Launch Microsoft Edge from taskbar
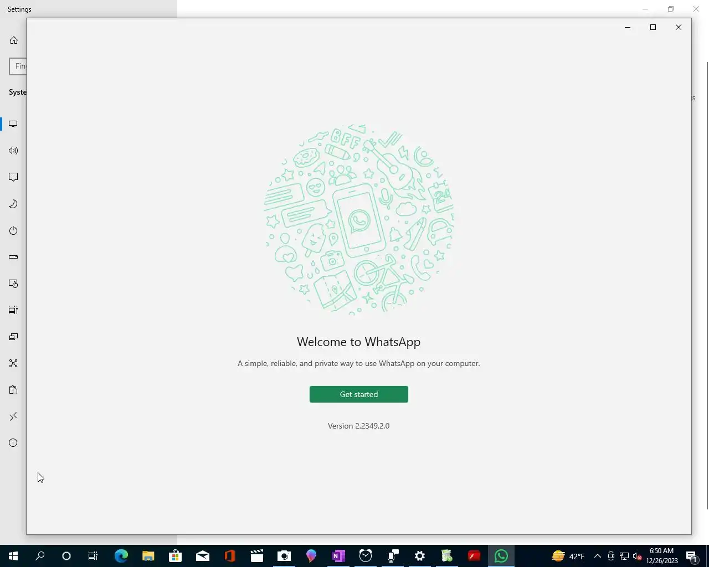Image resolution: width=709 pixels, height=567 pixels. (x=121, y=556)
